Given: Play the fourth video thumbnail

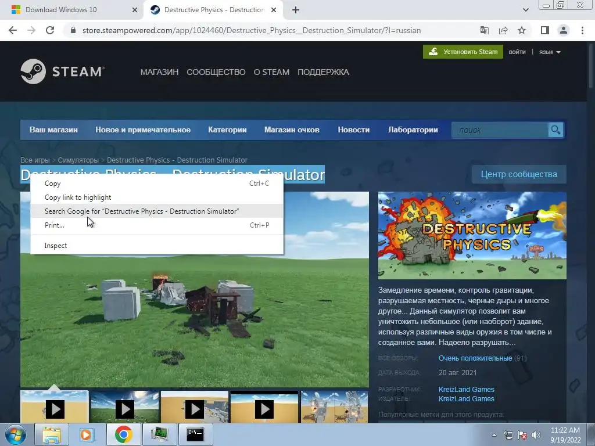Looking at the screenshot, I should pos(264,409).
